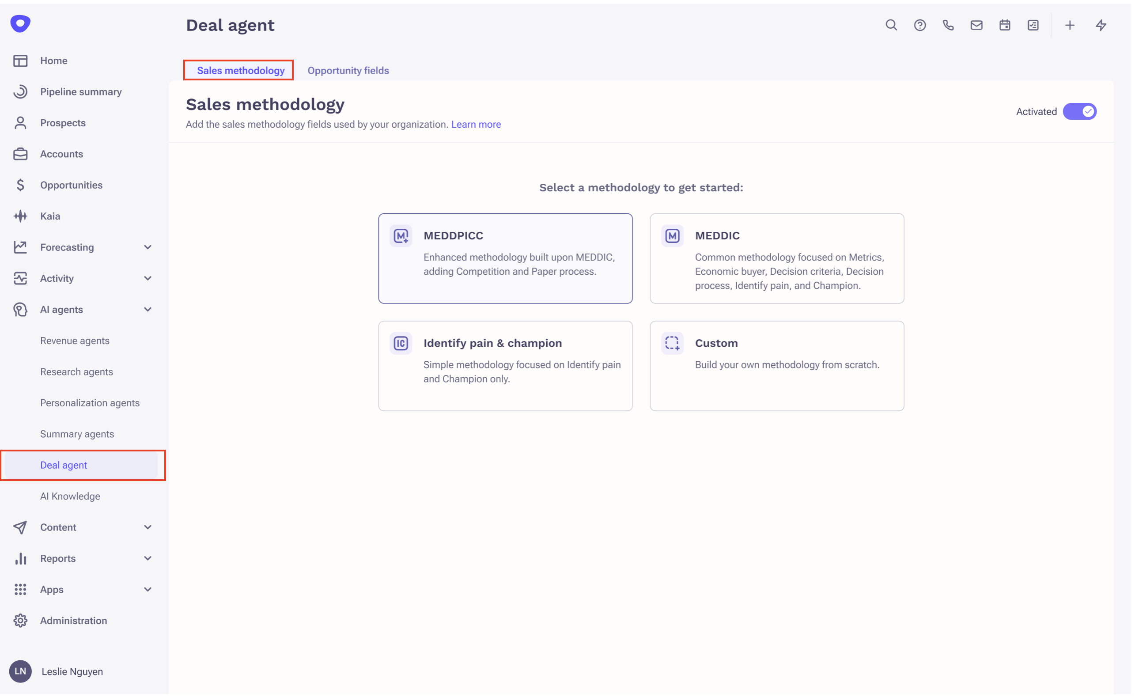
Task: Open the email icon in top bar
Action: tap(976, 25)
